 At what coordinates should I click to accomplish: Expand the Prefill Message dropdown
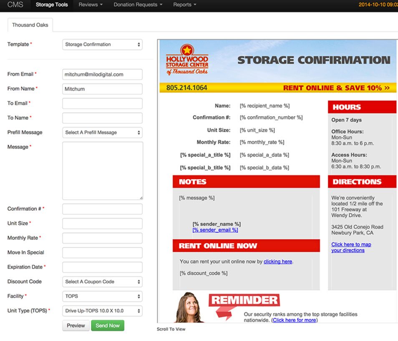[102, 133]
